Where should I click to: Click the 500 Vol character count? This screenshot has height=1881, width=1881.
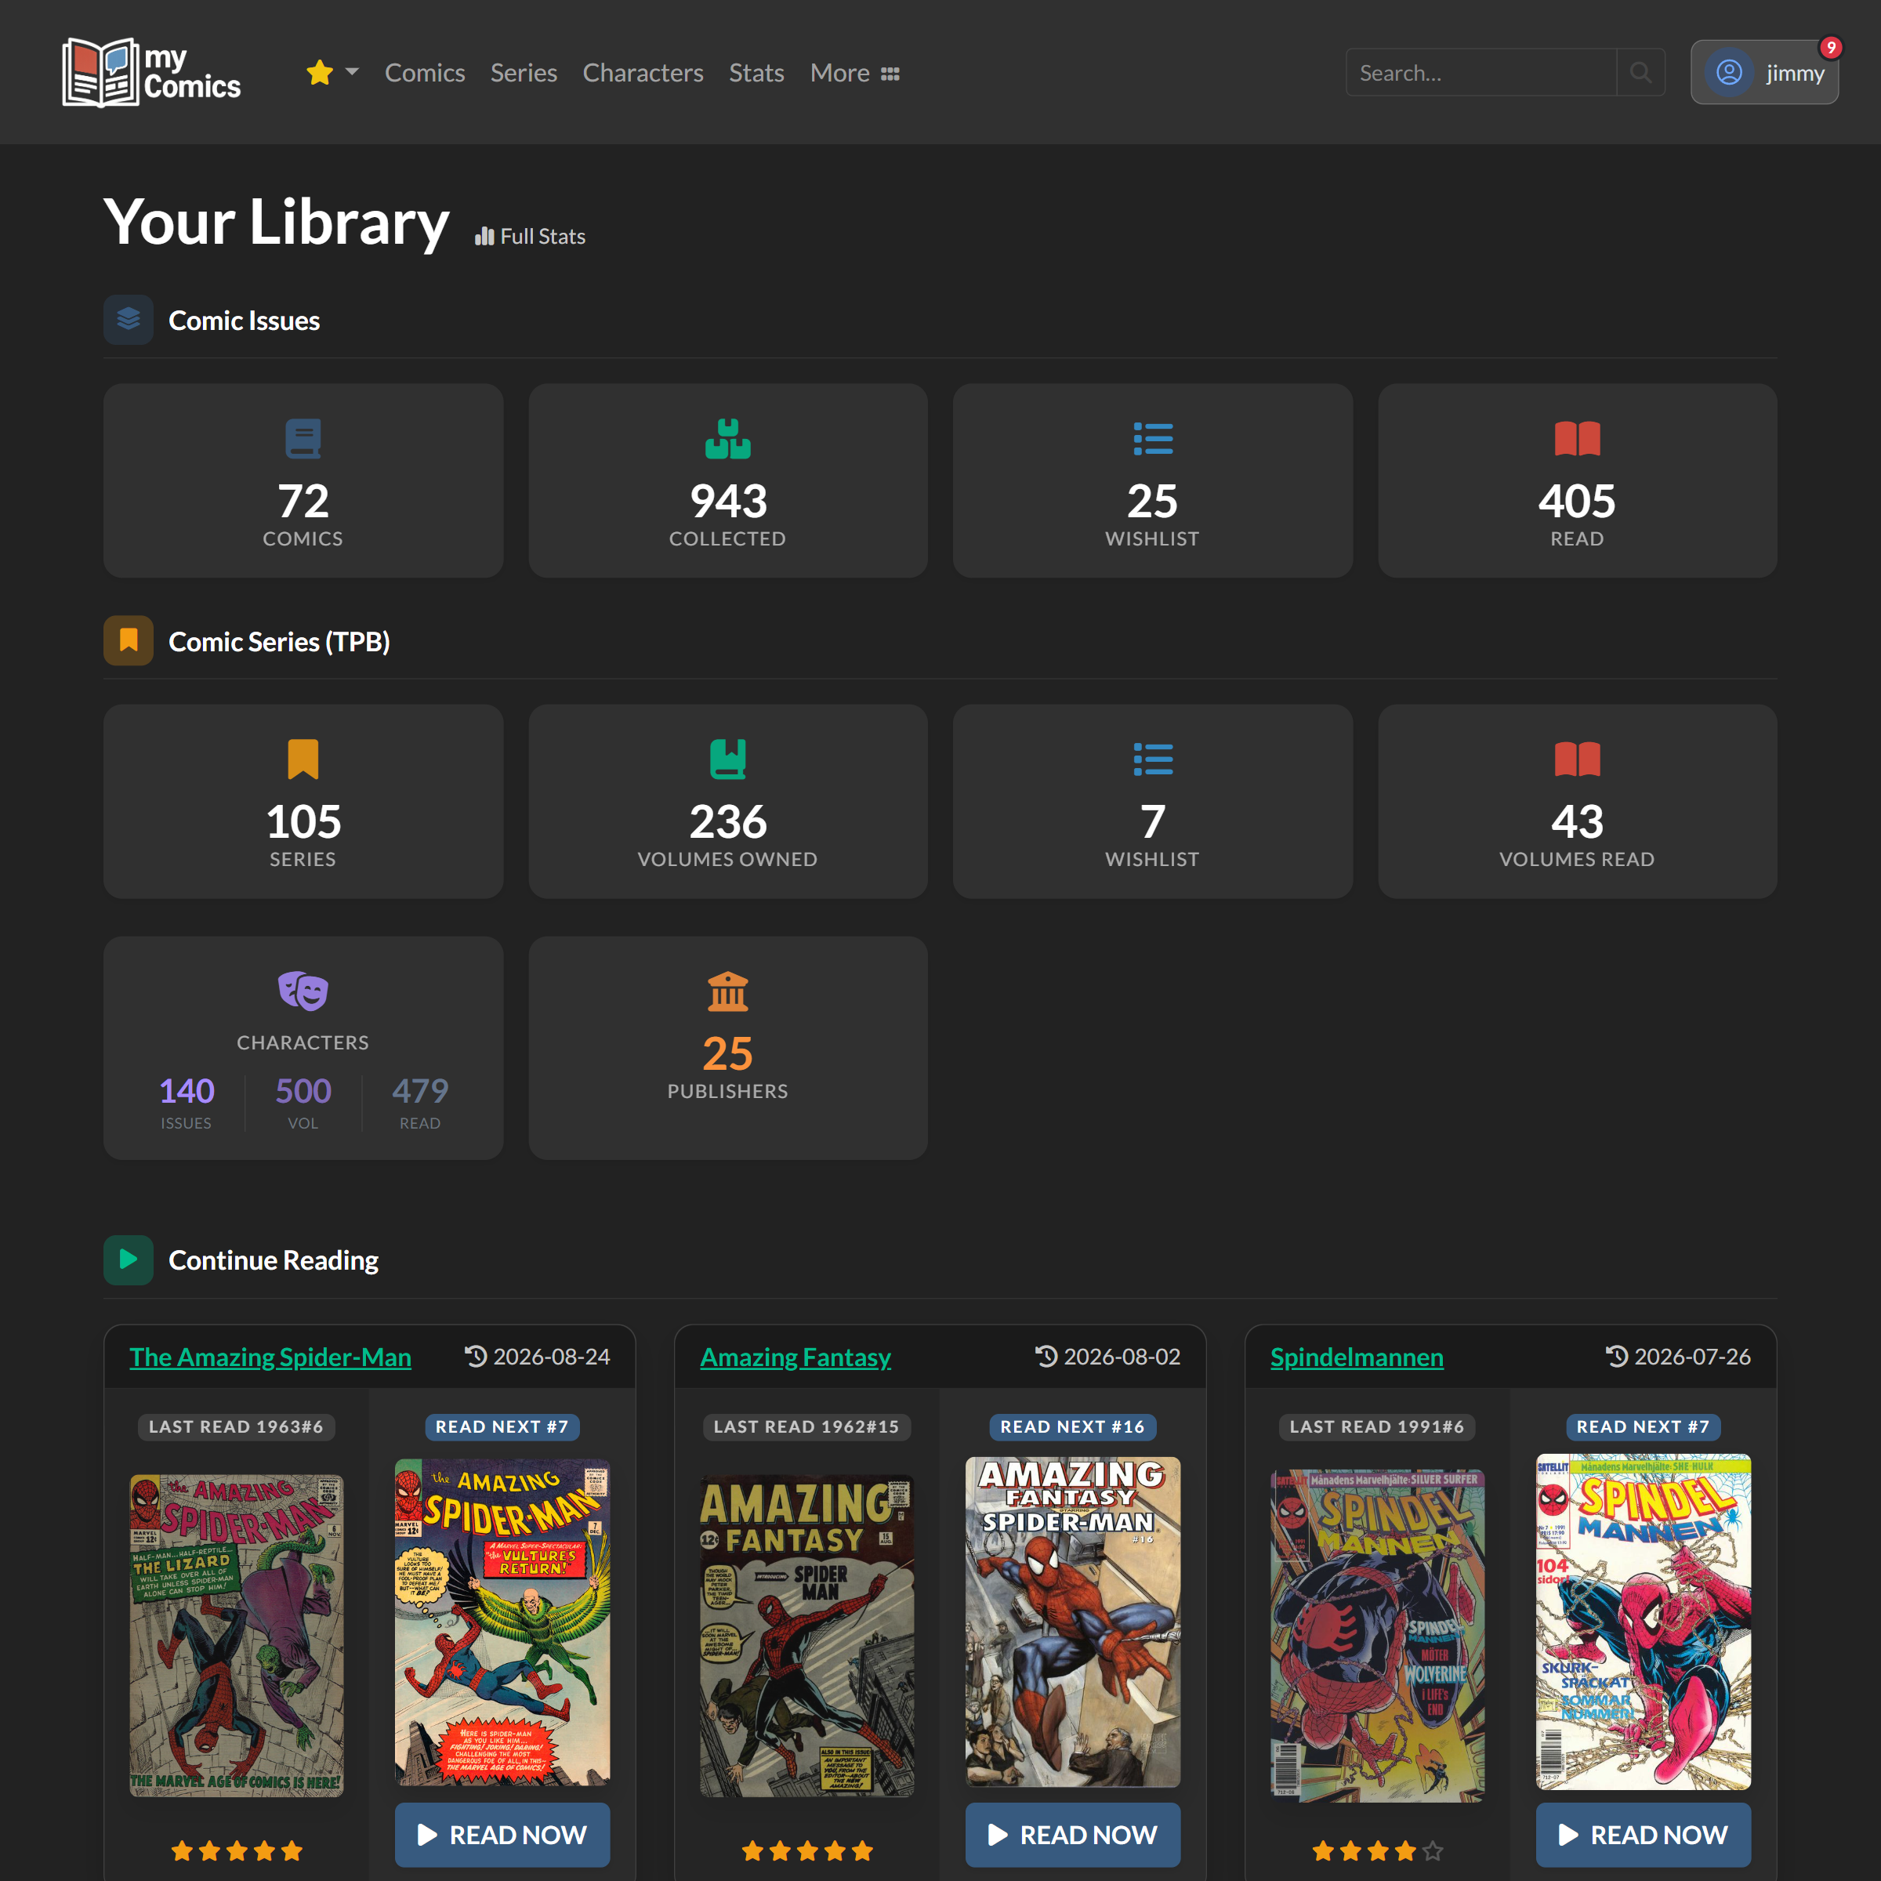303,1102
